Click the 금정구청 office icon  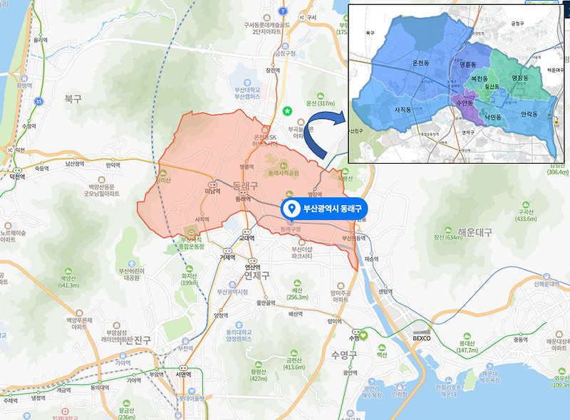coord(286,46)
